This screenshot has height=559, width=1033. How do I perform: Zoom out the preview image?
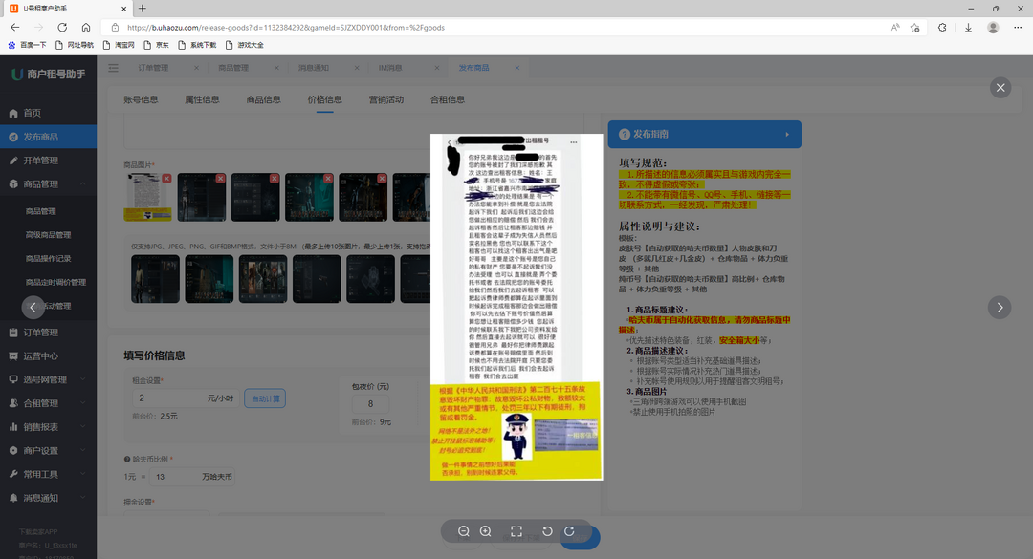(464, 531)
